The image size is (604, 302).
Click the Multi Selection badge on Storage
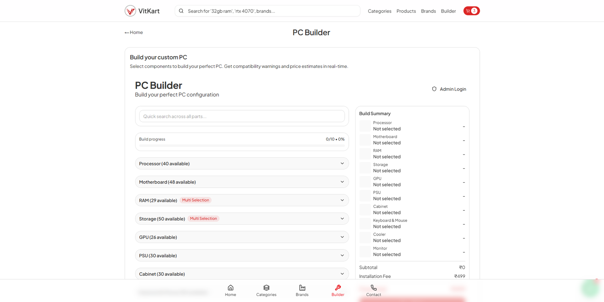203,219
